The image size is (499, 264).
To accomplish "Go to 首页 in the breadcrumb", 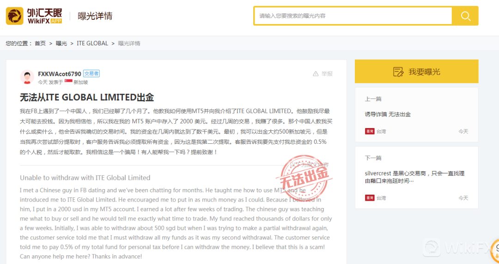I will tap(40, 43).
